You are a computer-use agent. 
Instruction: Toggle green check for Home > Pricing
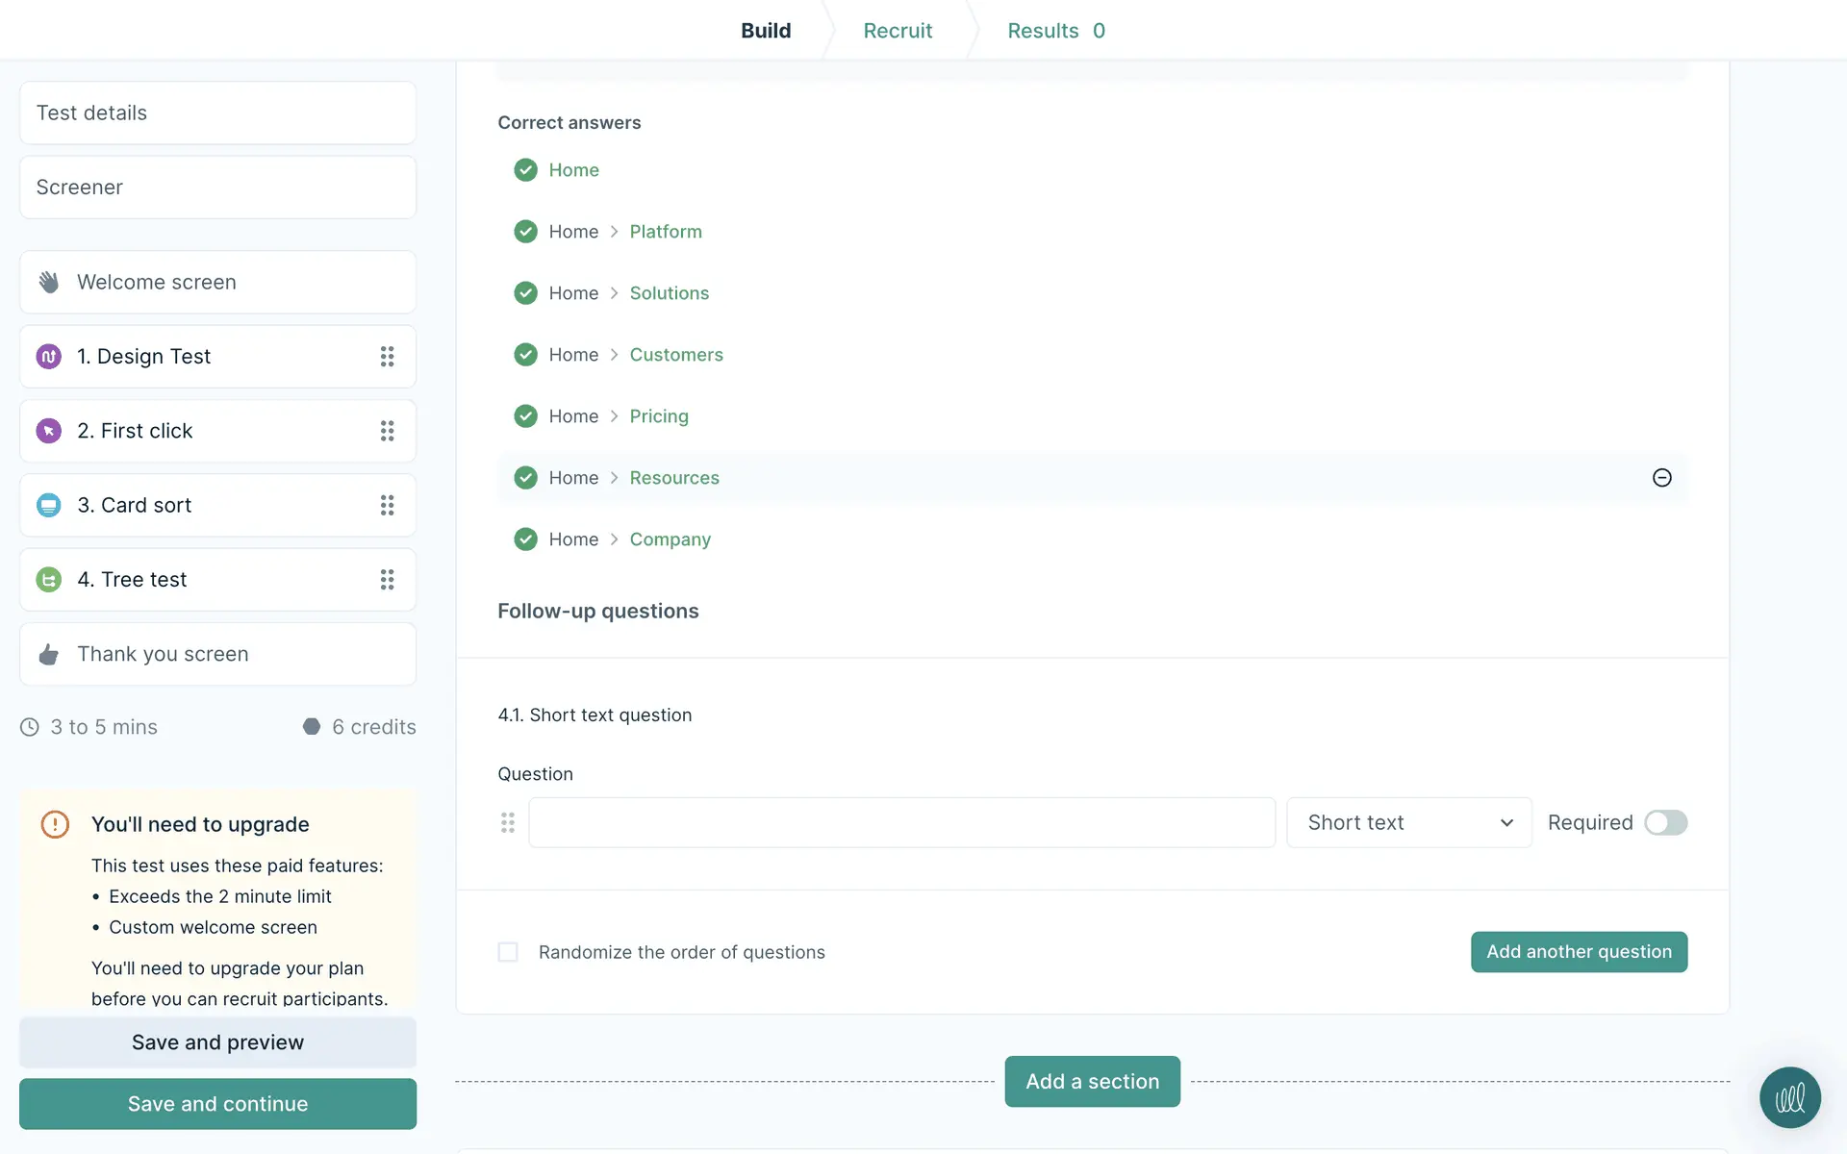[525, 416]
